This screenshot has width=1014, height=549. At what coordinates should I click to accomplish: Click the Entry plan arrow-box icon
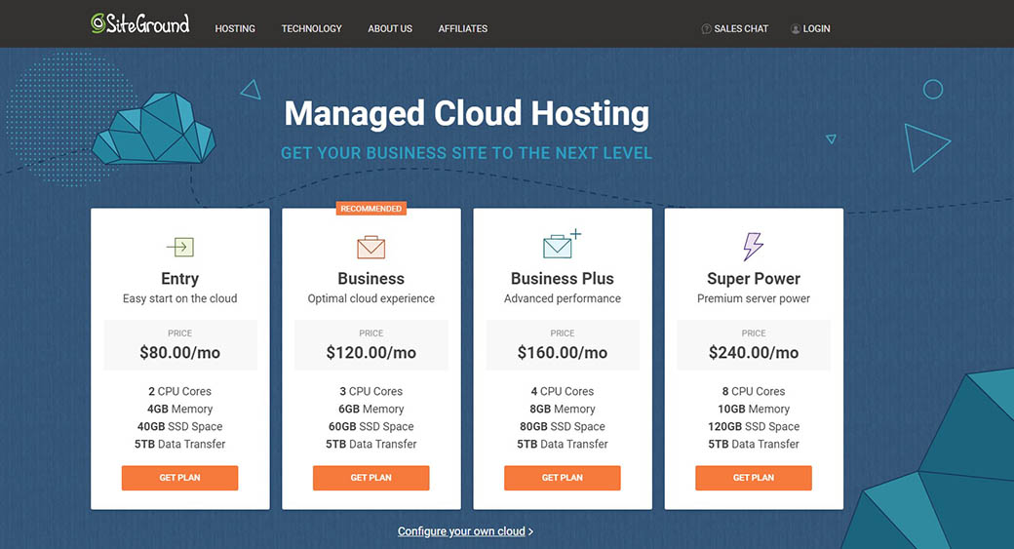(179, 246)
